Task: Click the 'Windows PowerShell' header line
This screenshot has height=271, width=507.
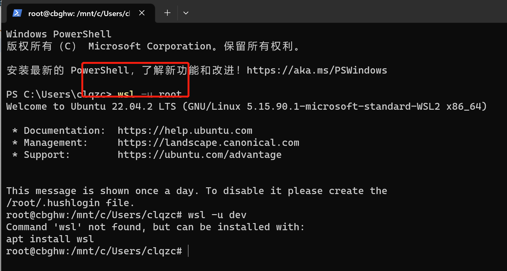Action: (x=59, y=34)
